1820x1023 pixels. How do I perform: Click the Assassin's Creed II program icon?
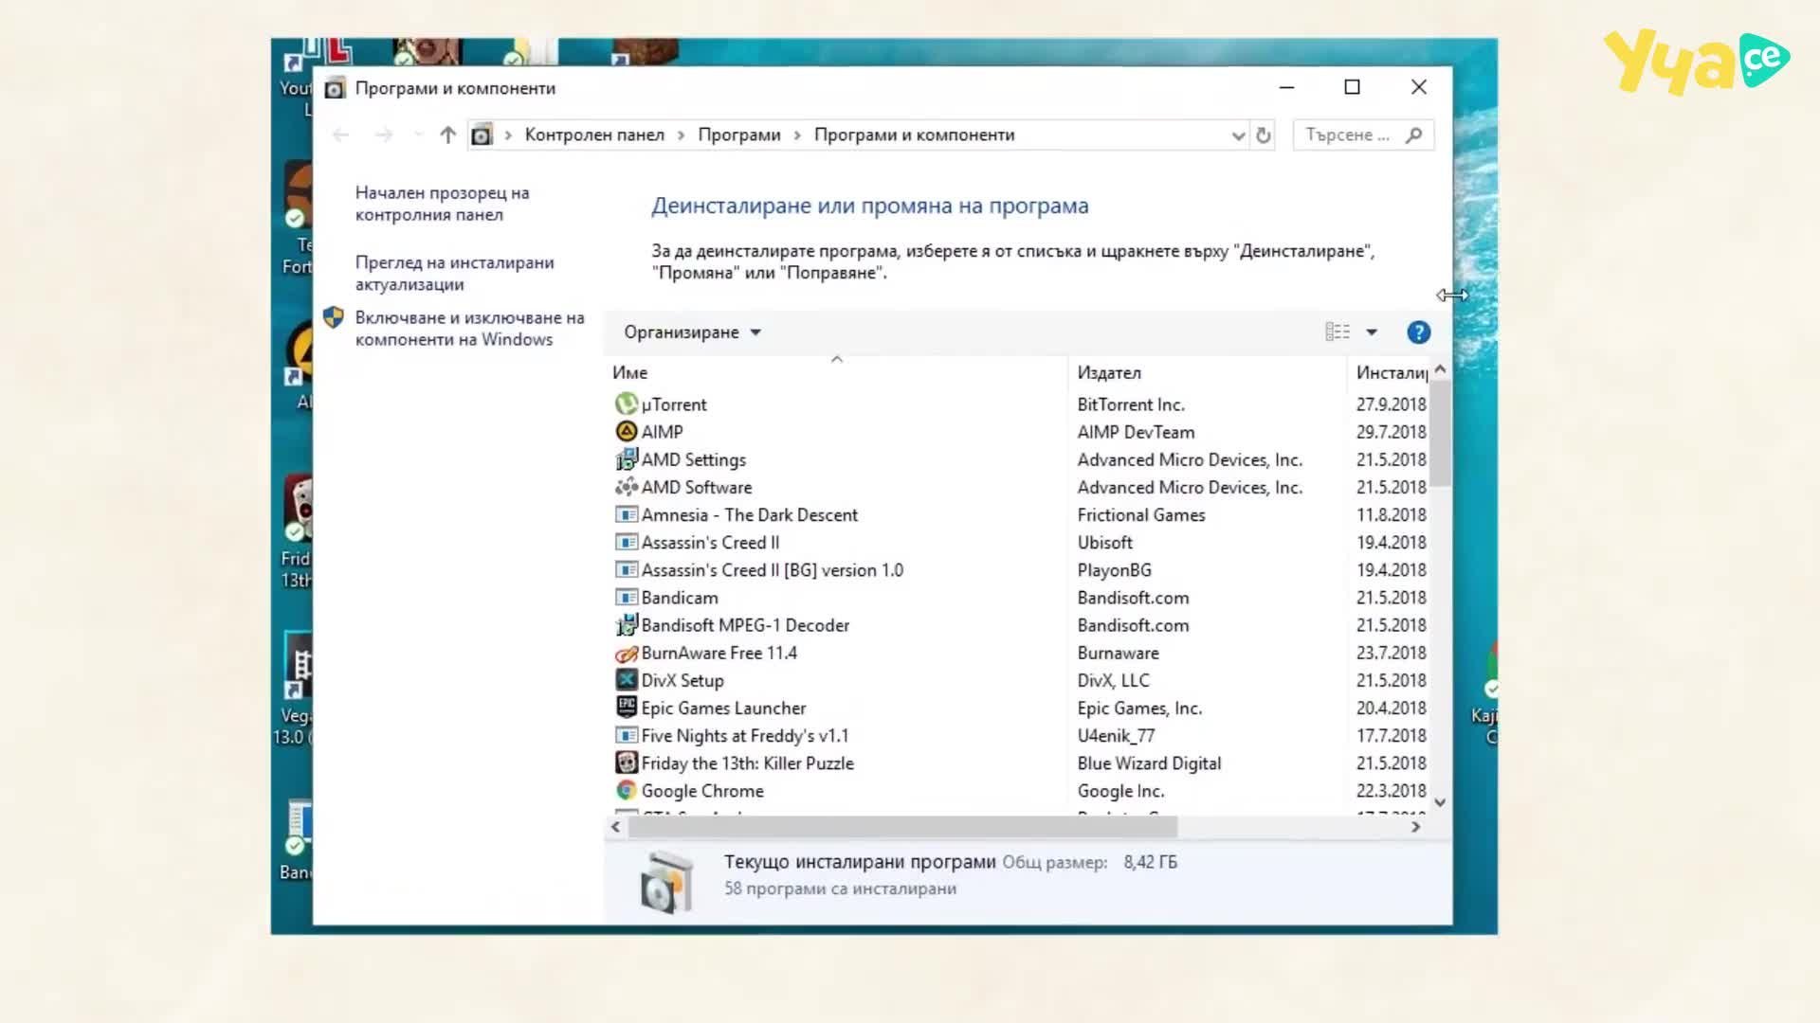coord(626,542)
